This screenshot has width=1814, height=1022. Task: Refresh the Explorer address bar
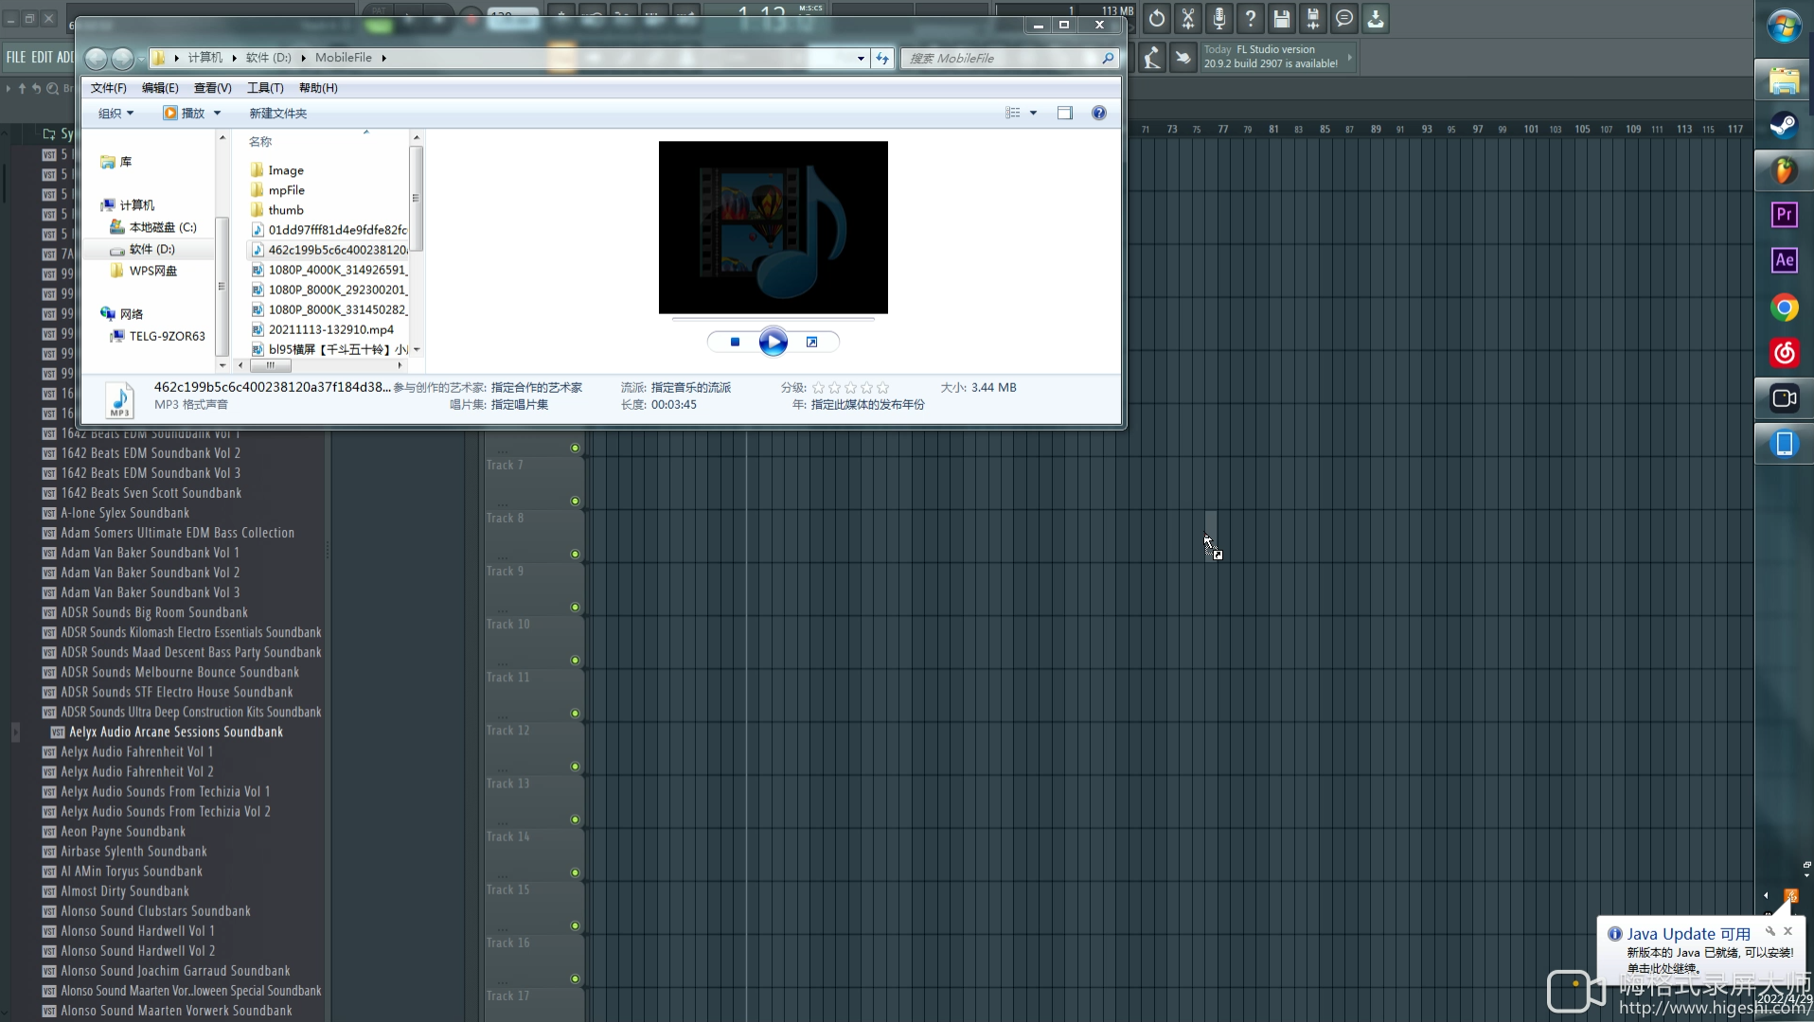(882, 58)
